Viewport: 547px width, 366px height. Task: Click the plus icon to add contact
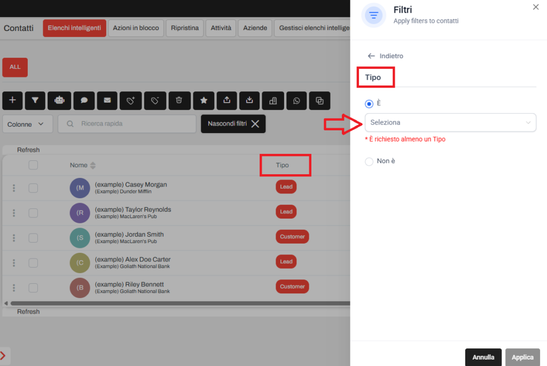click(x=13, y=100)
